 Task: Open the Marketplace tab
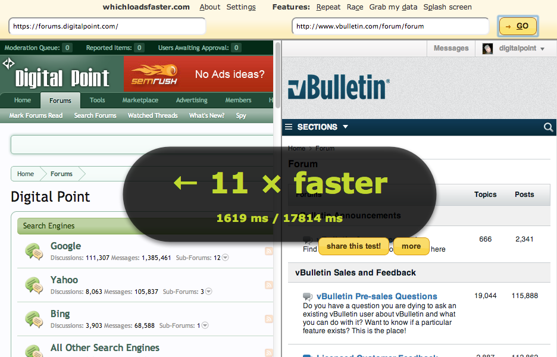[x=140, y=100]
